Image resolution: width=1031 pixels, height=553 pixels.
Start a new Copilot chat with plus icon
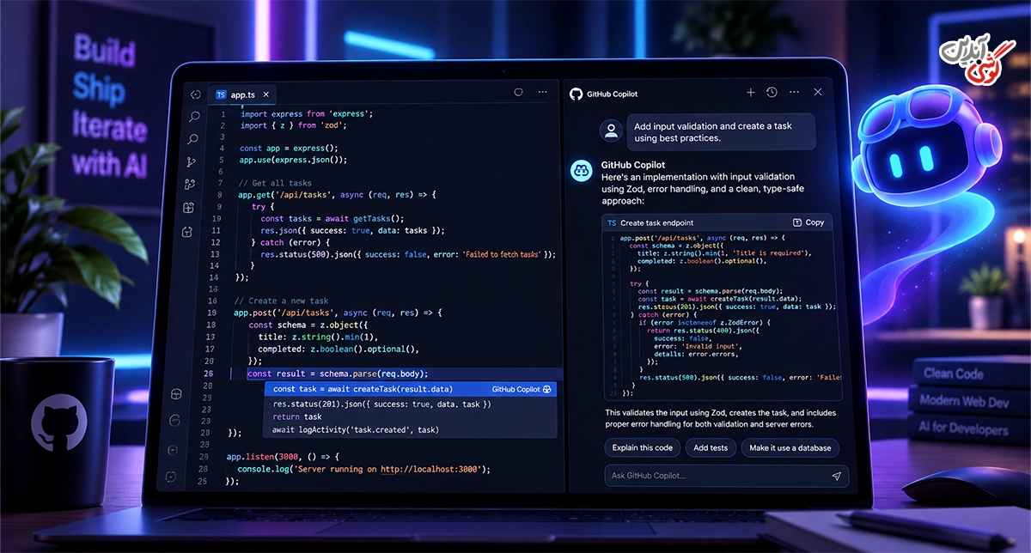(750, 92)
